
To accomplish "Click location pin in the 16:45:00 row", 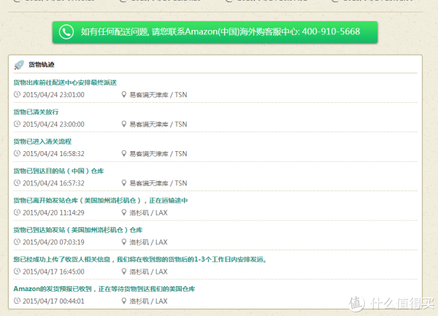I will coord(124,271).
